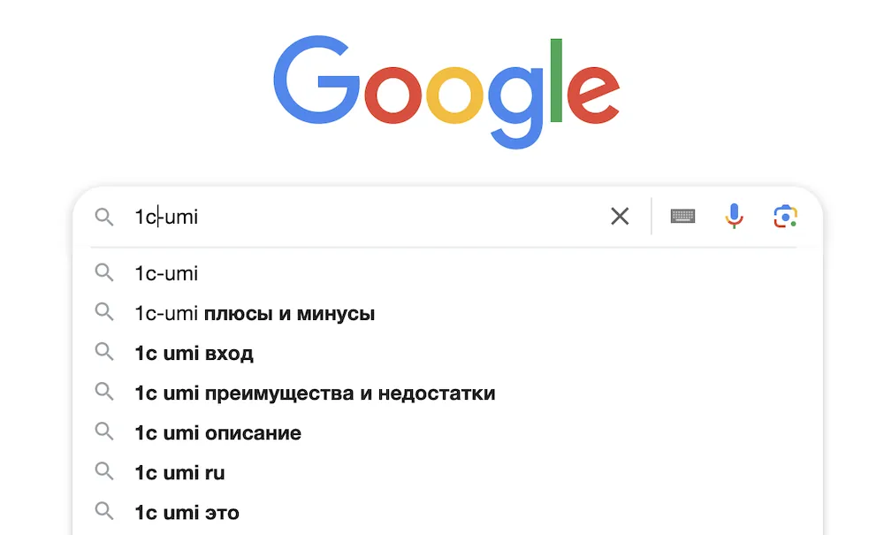
Task: Select '1c umi преимущества и недостатки' suggestion
Action: (x=447, y=393)
